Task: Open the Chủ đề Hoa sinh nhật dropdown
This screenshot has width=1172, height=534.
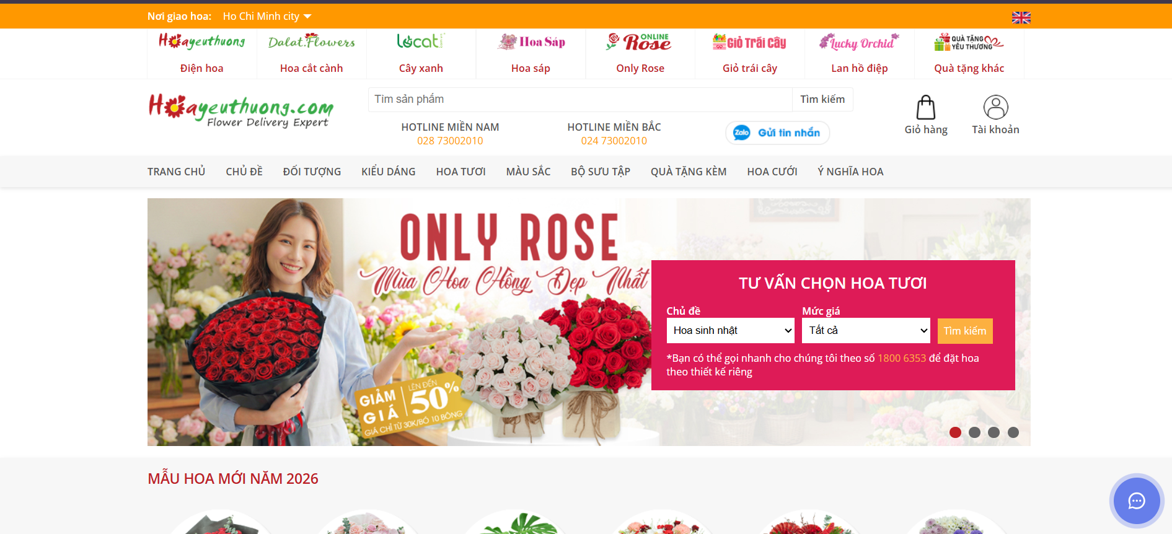Action: 730,330
